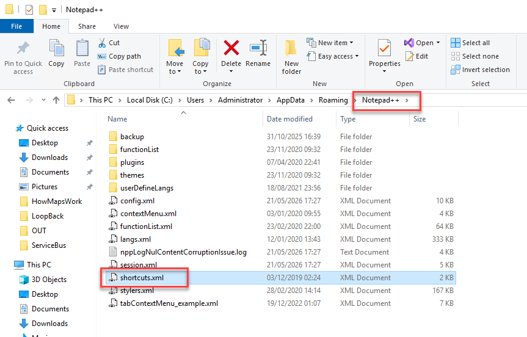Go up one folder level arrow
Screen dimensions: 527x337
click(56, 100)
